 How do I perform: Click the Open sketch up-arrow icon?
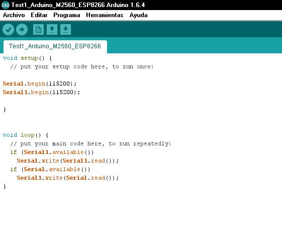click(x=52, y=29)
